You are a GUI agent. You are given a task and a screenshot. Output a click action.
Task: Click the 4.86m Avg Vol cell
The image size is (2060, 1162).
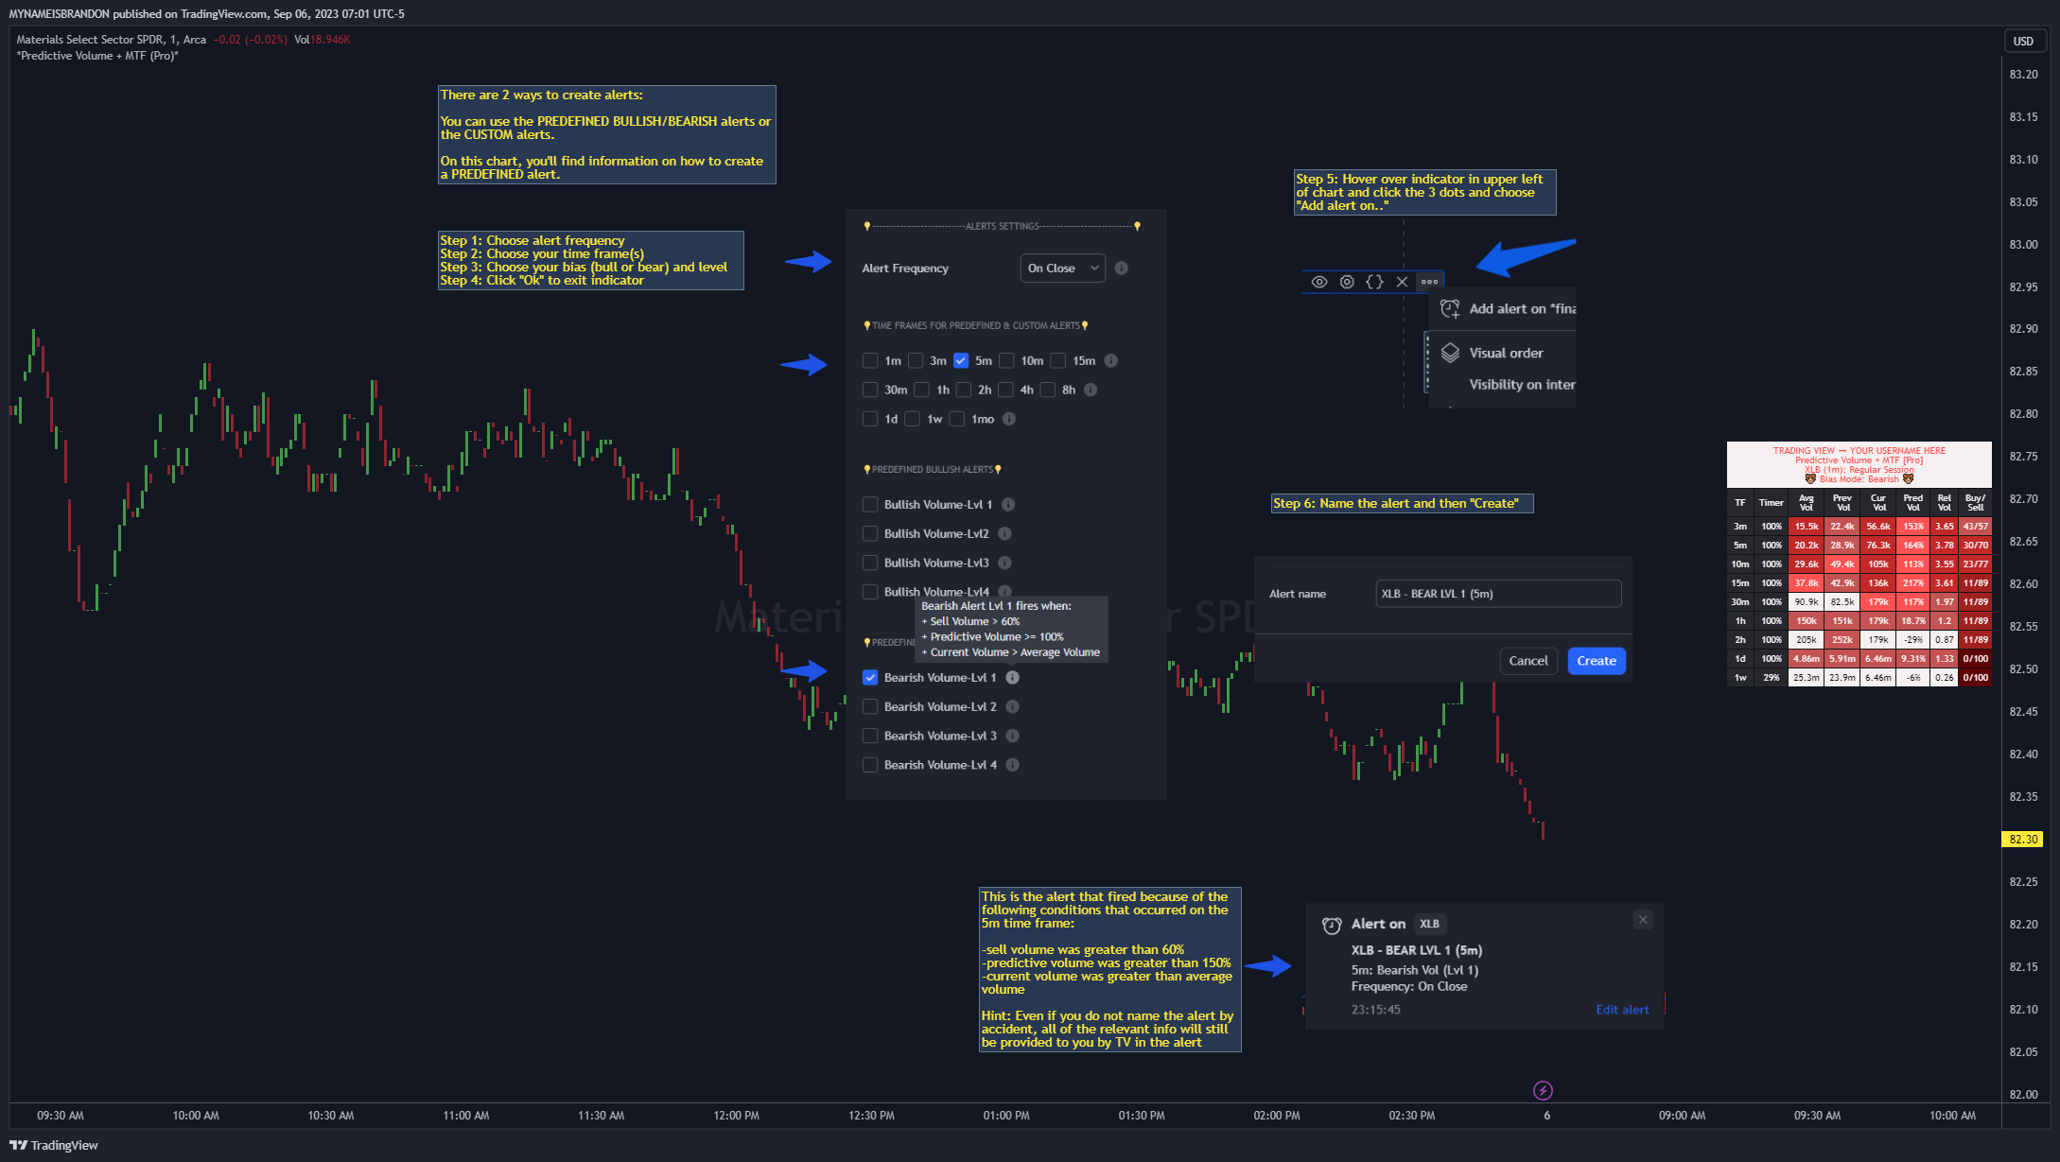coord(1806,659)
